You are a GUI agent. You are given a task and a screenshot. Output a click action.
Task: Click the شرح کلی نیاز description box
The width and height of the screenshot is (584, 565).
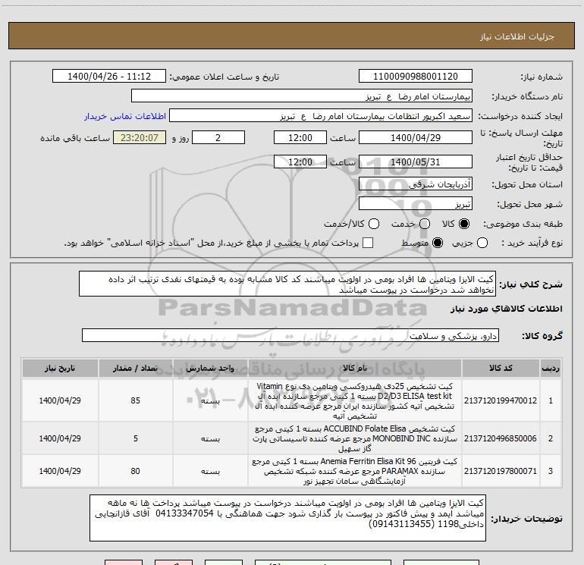click(287, 284)
